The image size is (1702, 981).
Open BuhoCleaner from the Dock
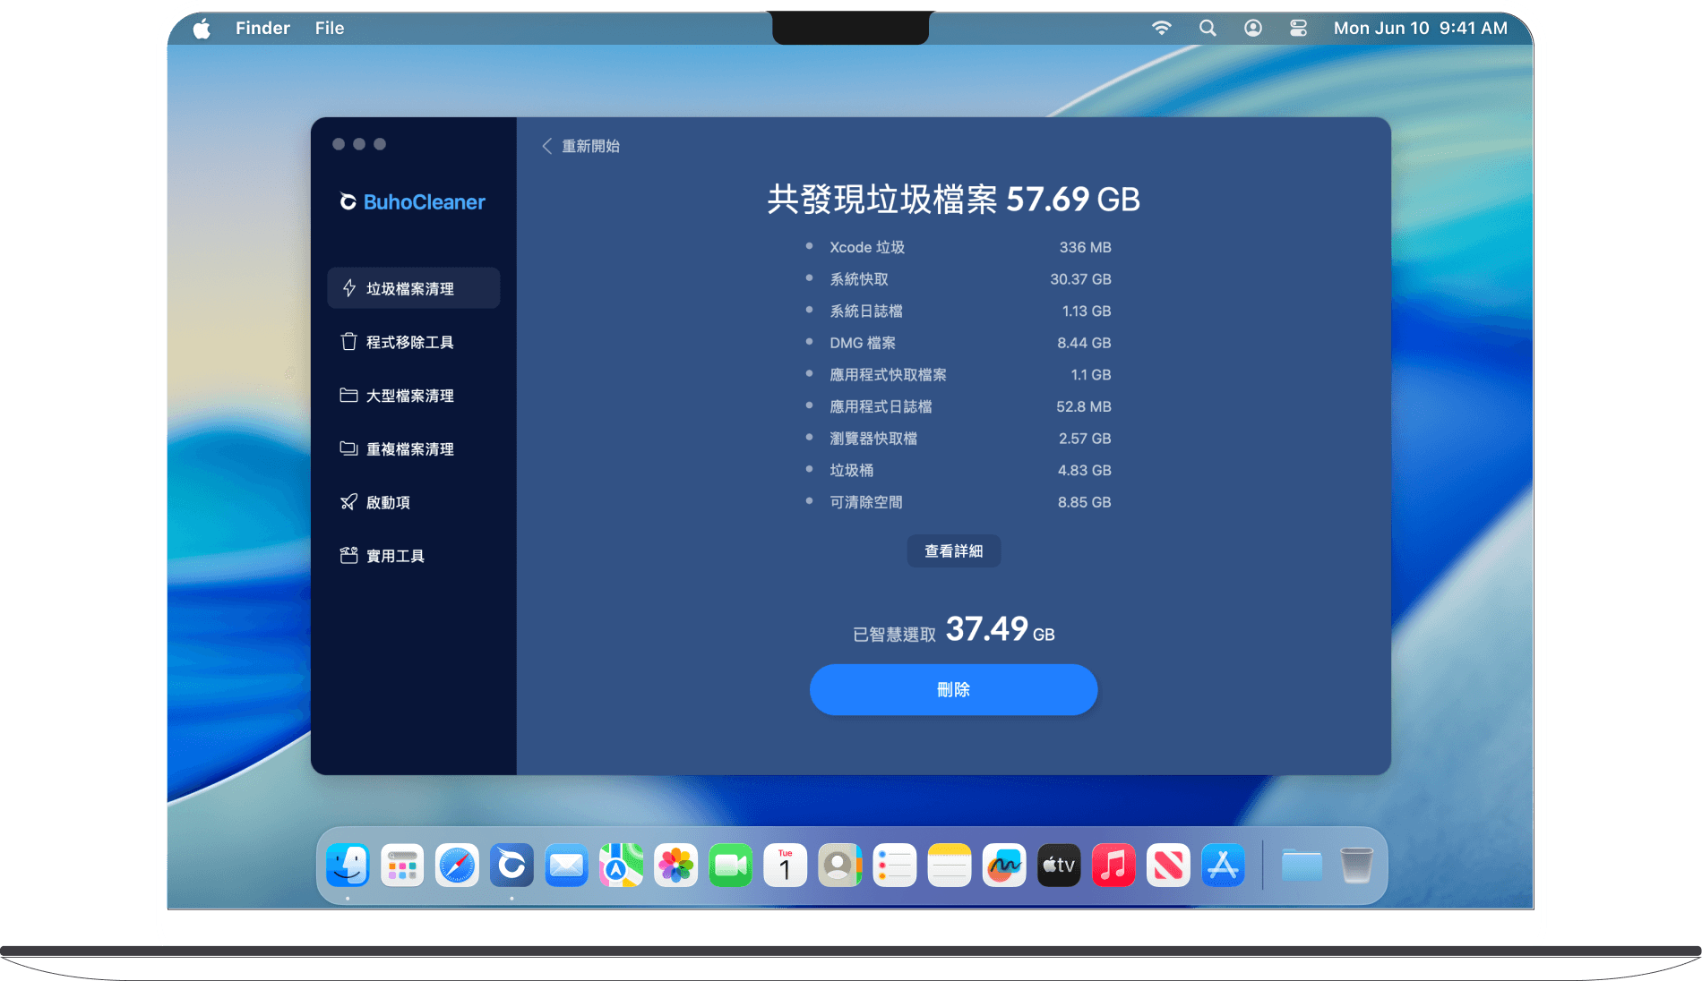(x=511, y=866)
